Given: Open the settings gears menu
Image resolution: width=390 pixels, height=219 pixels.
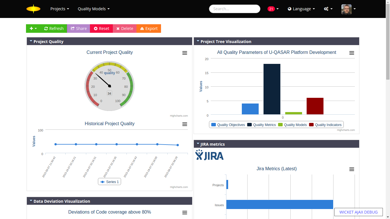Looking at the screenshot, I should [328, 9].
